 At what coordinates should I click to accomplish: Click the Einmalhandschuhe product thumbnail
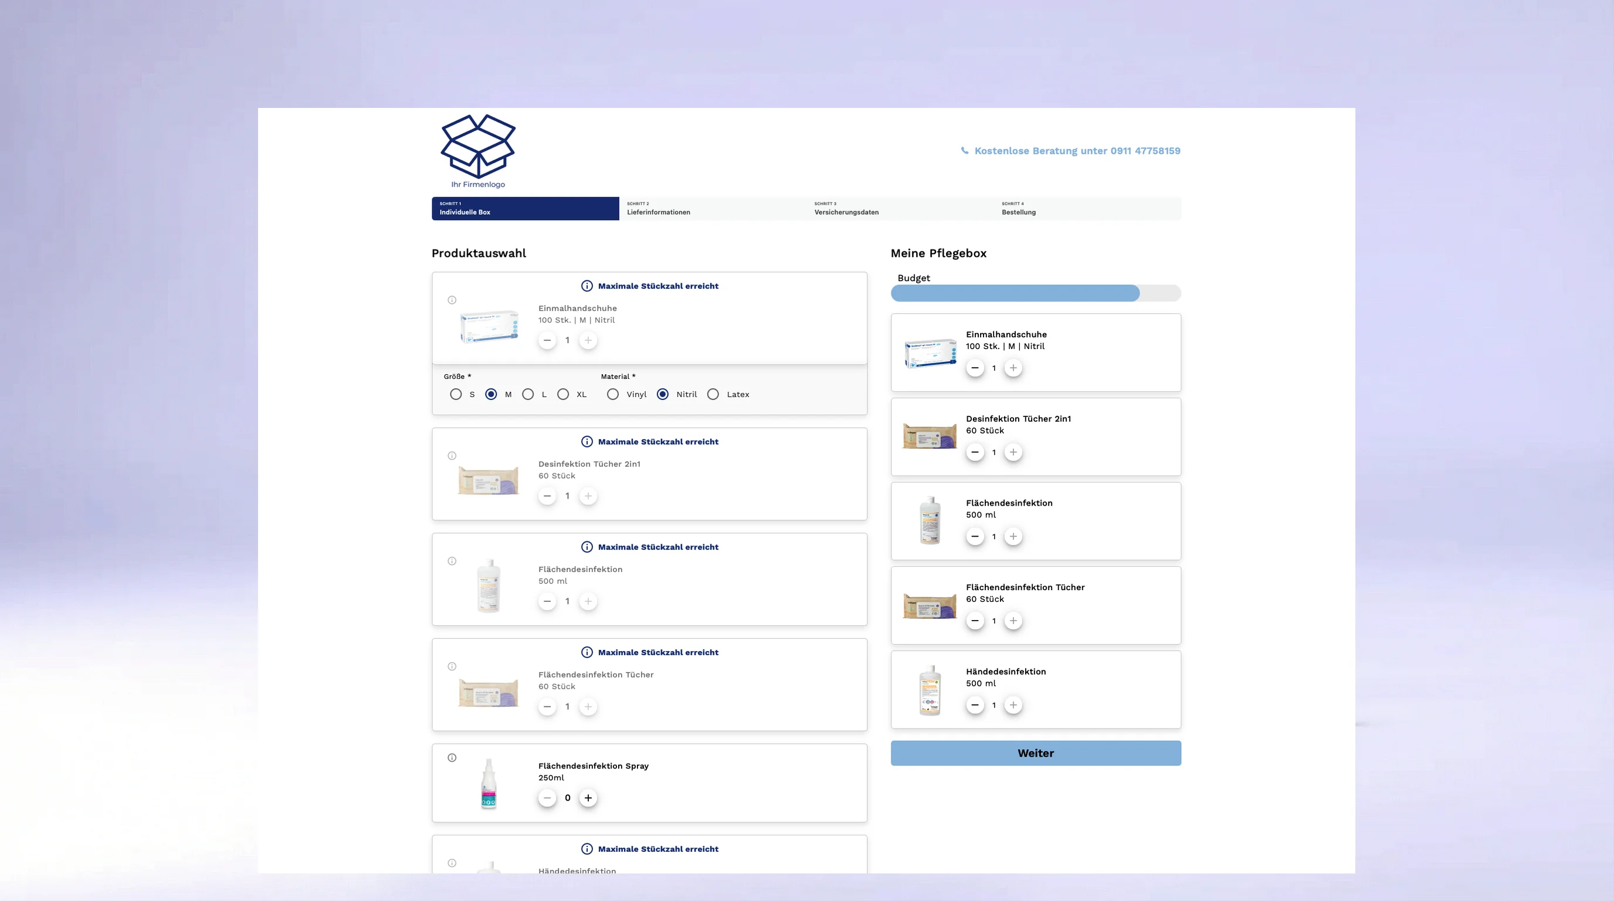pos(489,327)
